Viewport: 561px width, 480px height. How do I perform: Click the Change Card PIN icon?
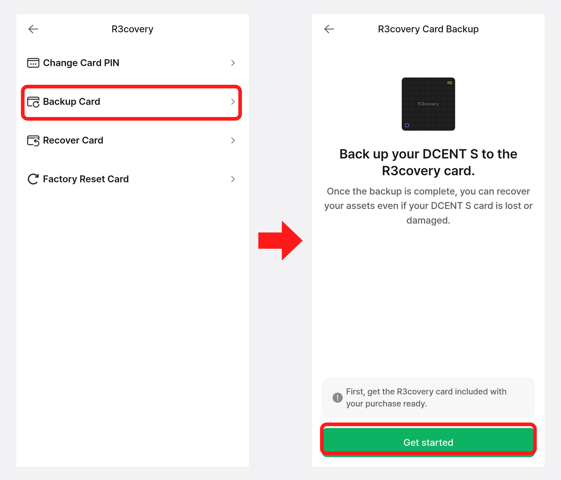33,63
